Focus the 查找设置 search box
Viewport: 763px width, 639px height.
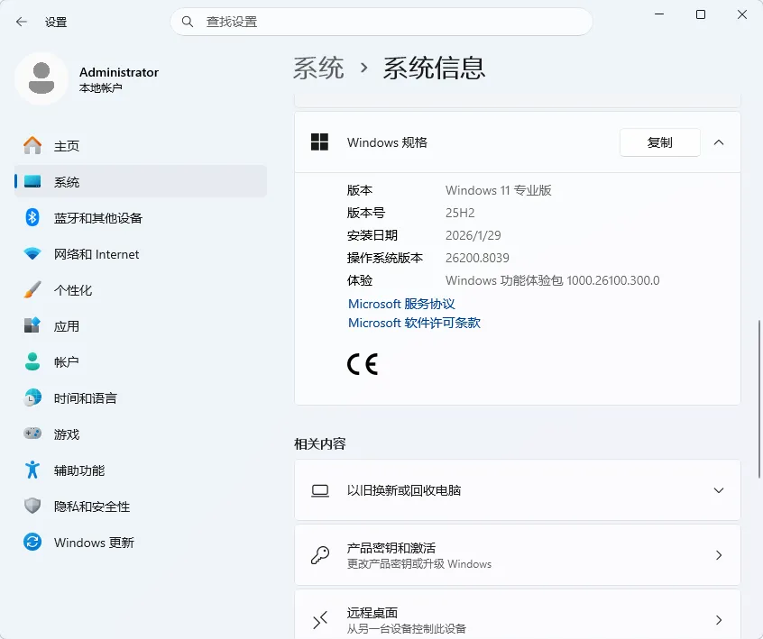click(x=381, y=22)
